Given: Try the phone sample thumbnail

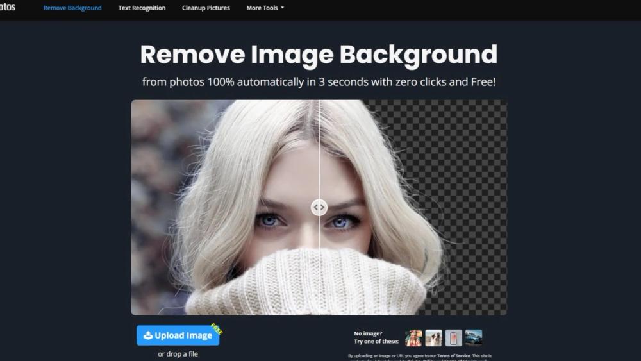Looking at the screenshot, I should (453, 338).
